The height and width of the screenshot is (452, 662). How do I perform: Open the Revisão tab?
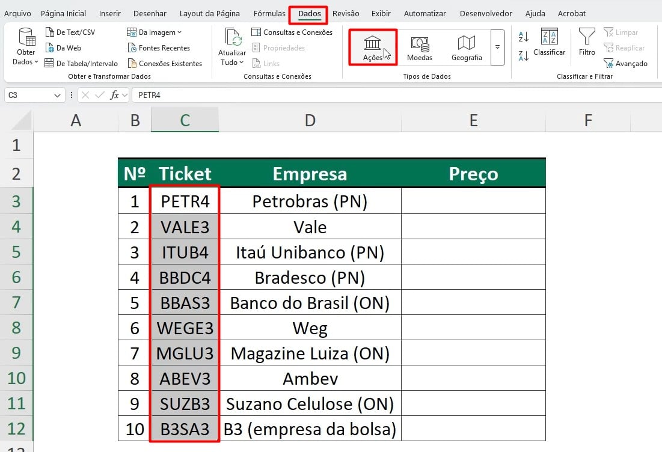point(346,13)
